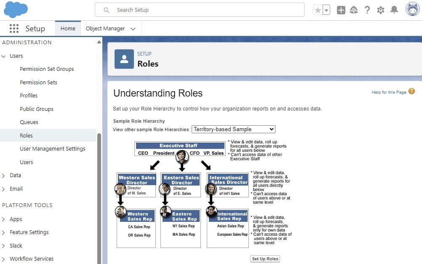Screen dimensions: 422x264
Task: Click the 'VP, Sales' label
Action: pos(214,153)
